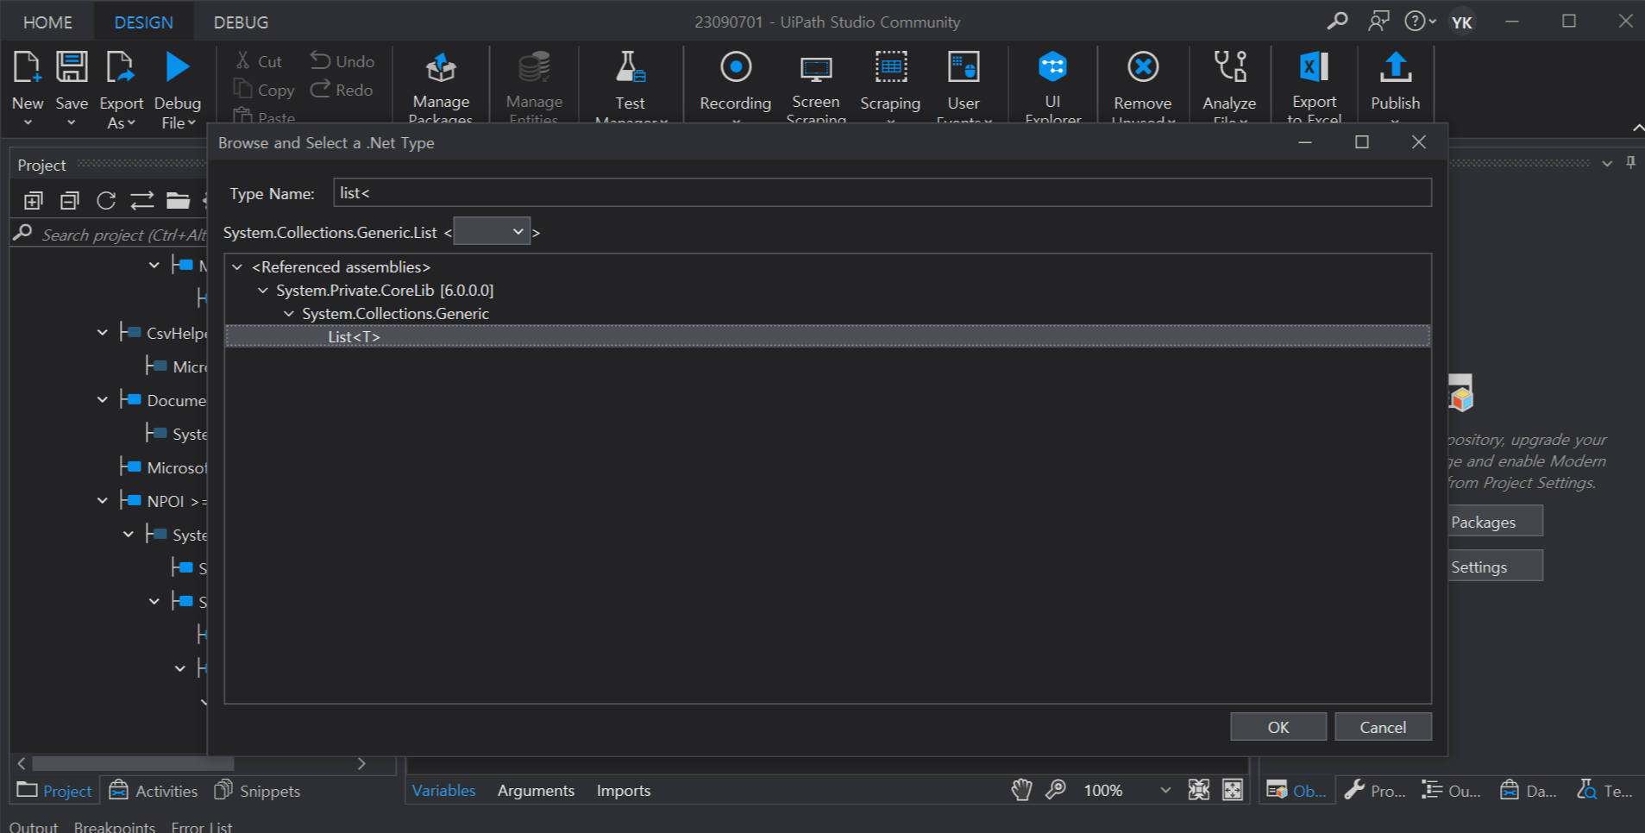
Task: Open Imports panel tab
Action: (x=624, y=791)
